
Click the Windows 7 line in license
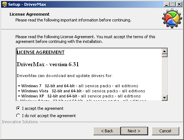pos(78,86)
